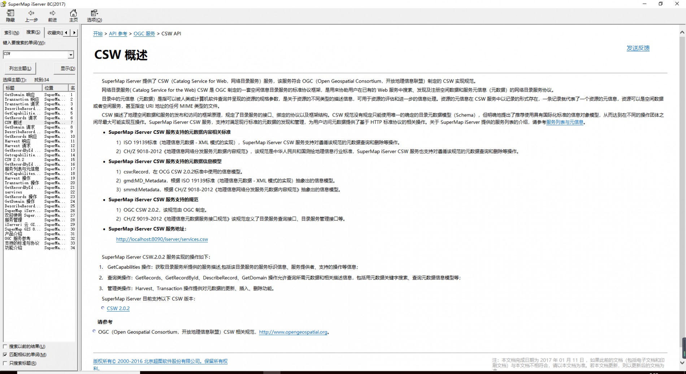The width and height of the screenshot is (686, 374).
Task: Enable 搜索以前的结果 checkbox
Action: [x=5, y=347]
